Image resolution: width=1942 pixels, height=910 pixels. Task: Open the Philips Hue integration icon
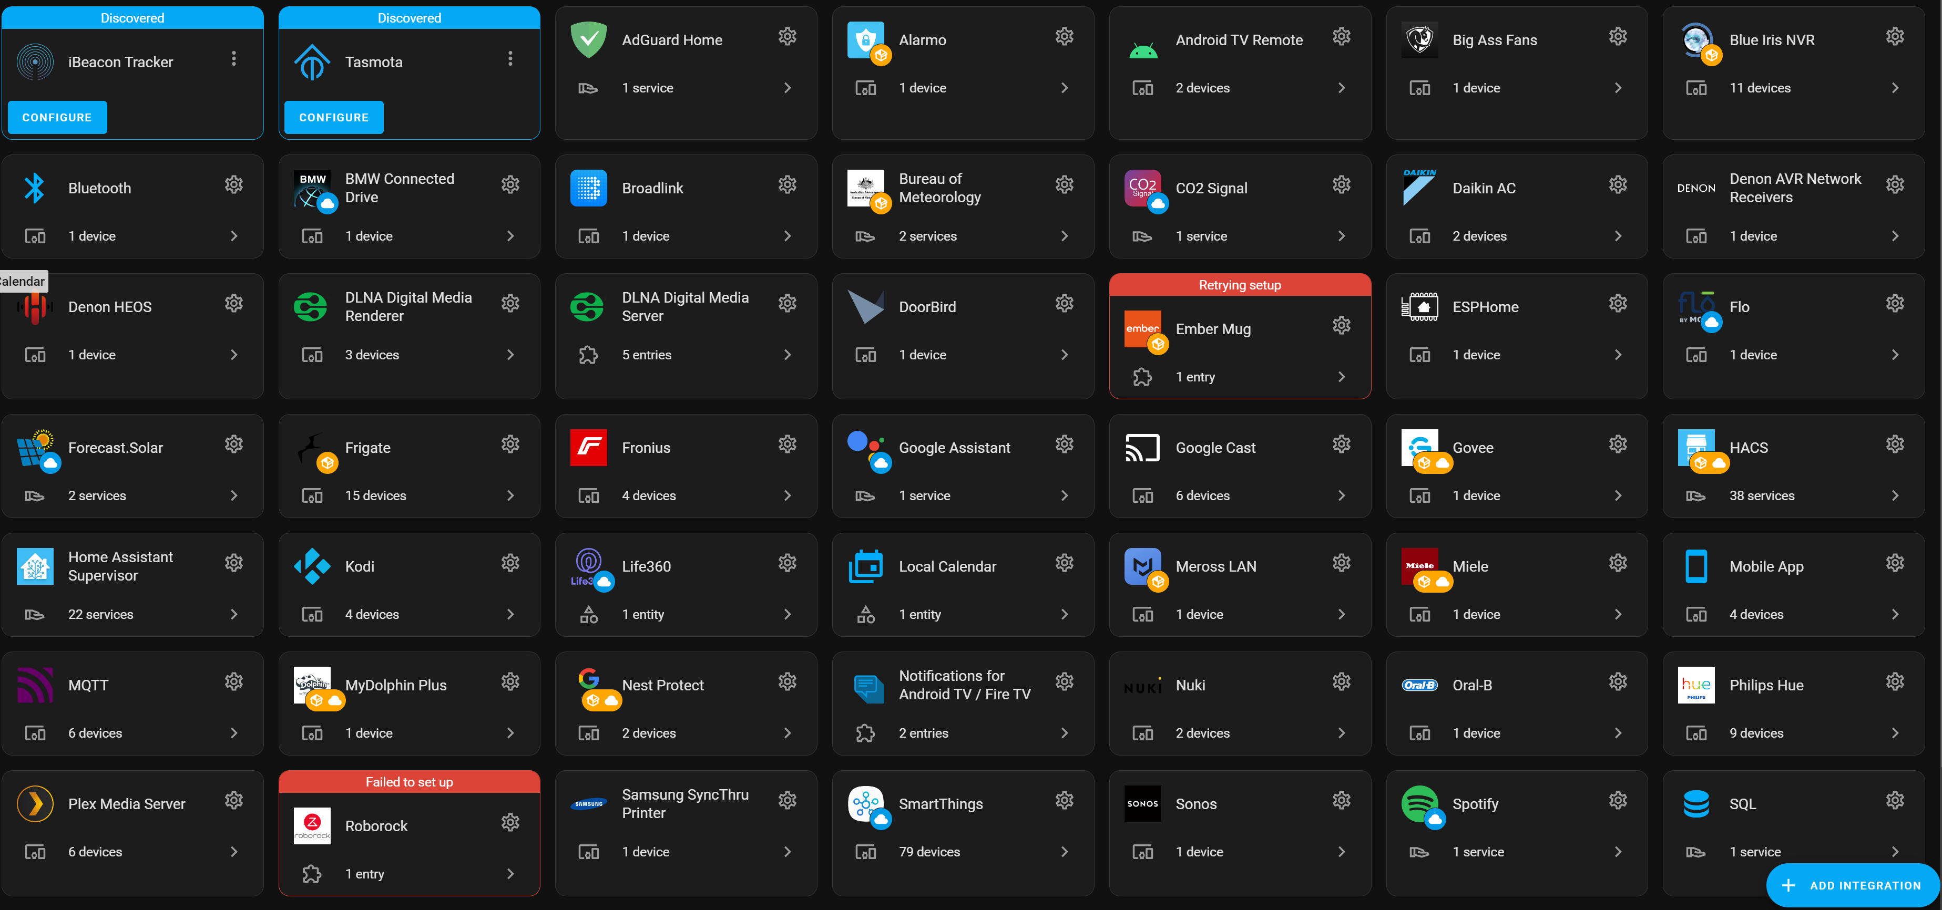[1696, 685]
